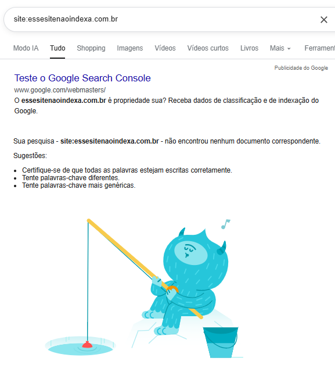Viewport: 335px width, 390px height.
Task: Open the Vídeos tab
Action: [x=165, y=48]
